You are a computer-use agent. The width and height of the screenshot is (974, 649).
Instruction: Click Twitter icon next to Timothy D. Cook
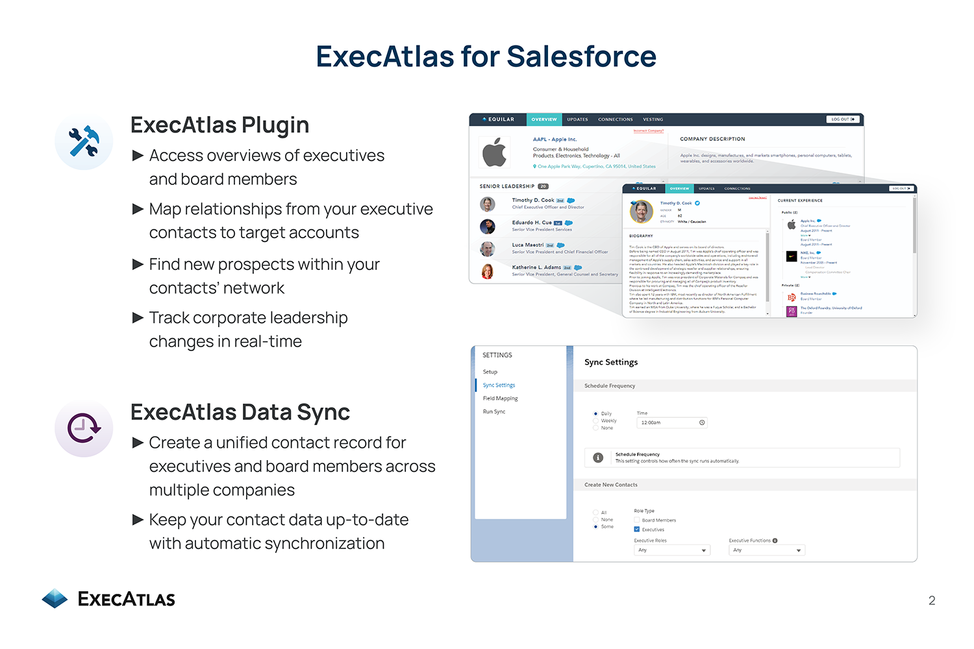coord(697,203)
